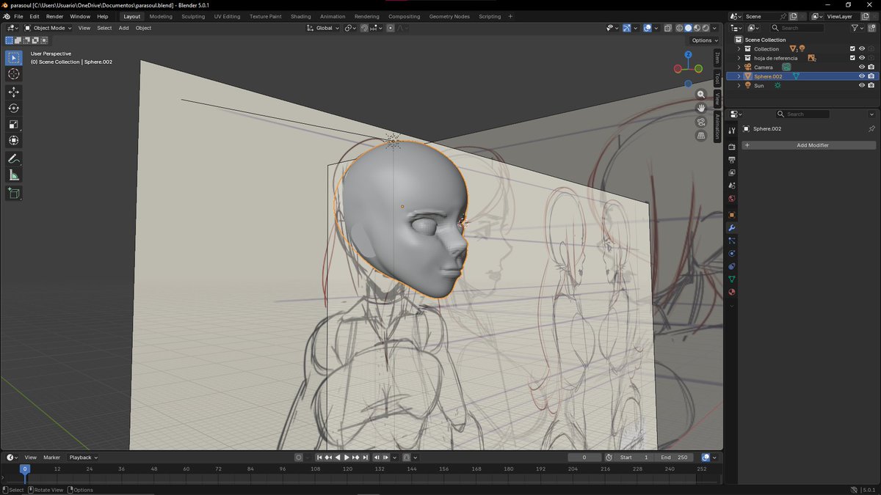Toggle the camera view icon
This screenshot has width=881, height=495.
pyautogui.click(x=701, y=122)
